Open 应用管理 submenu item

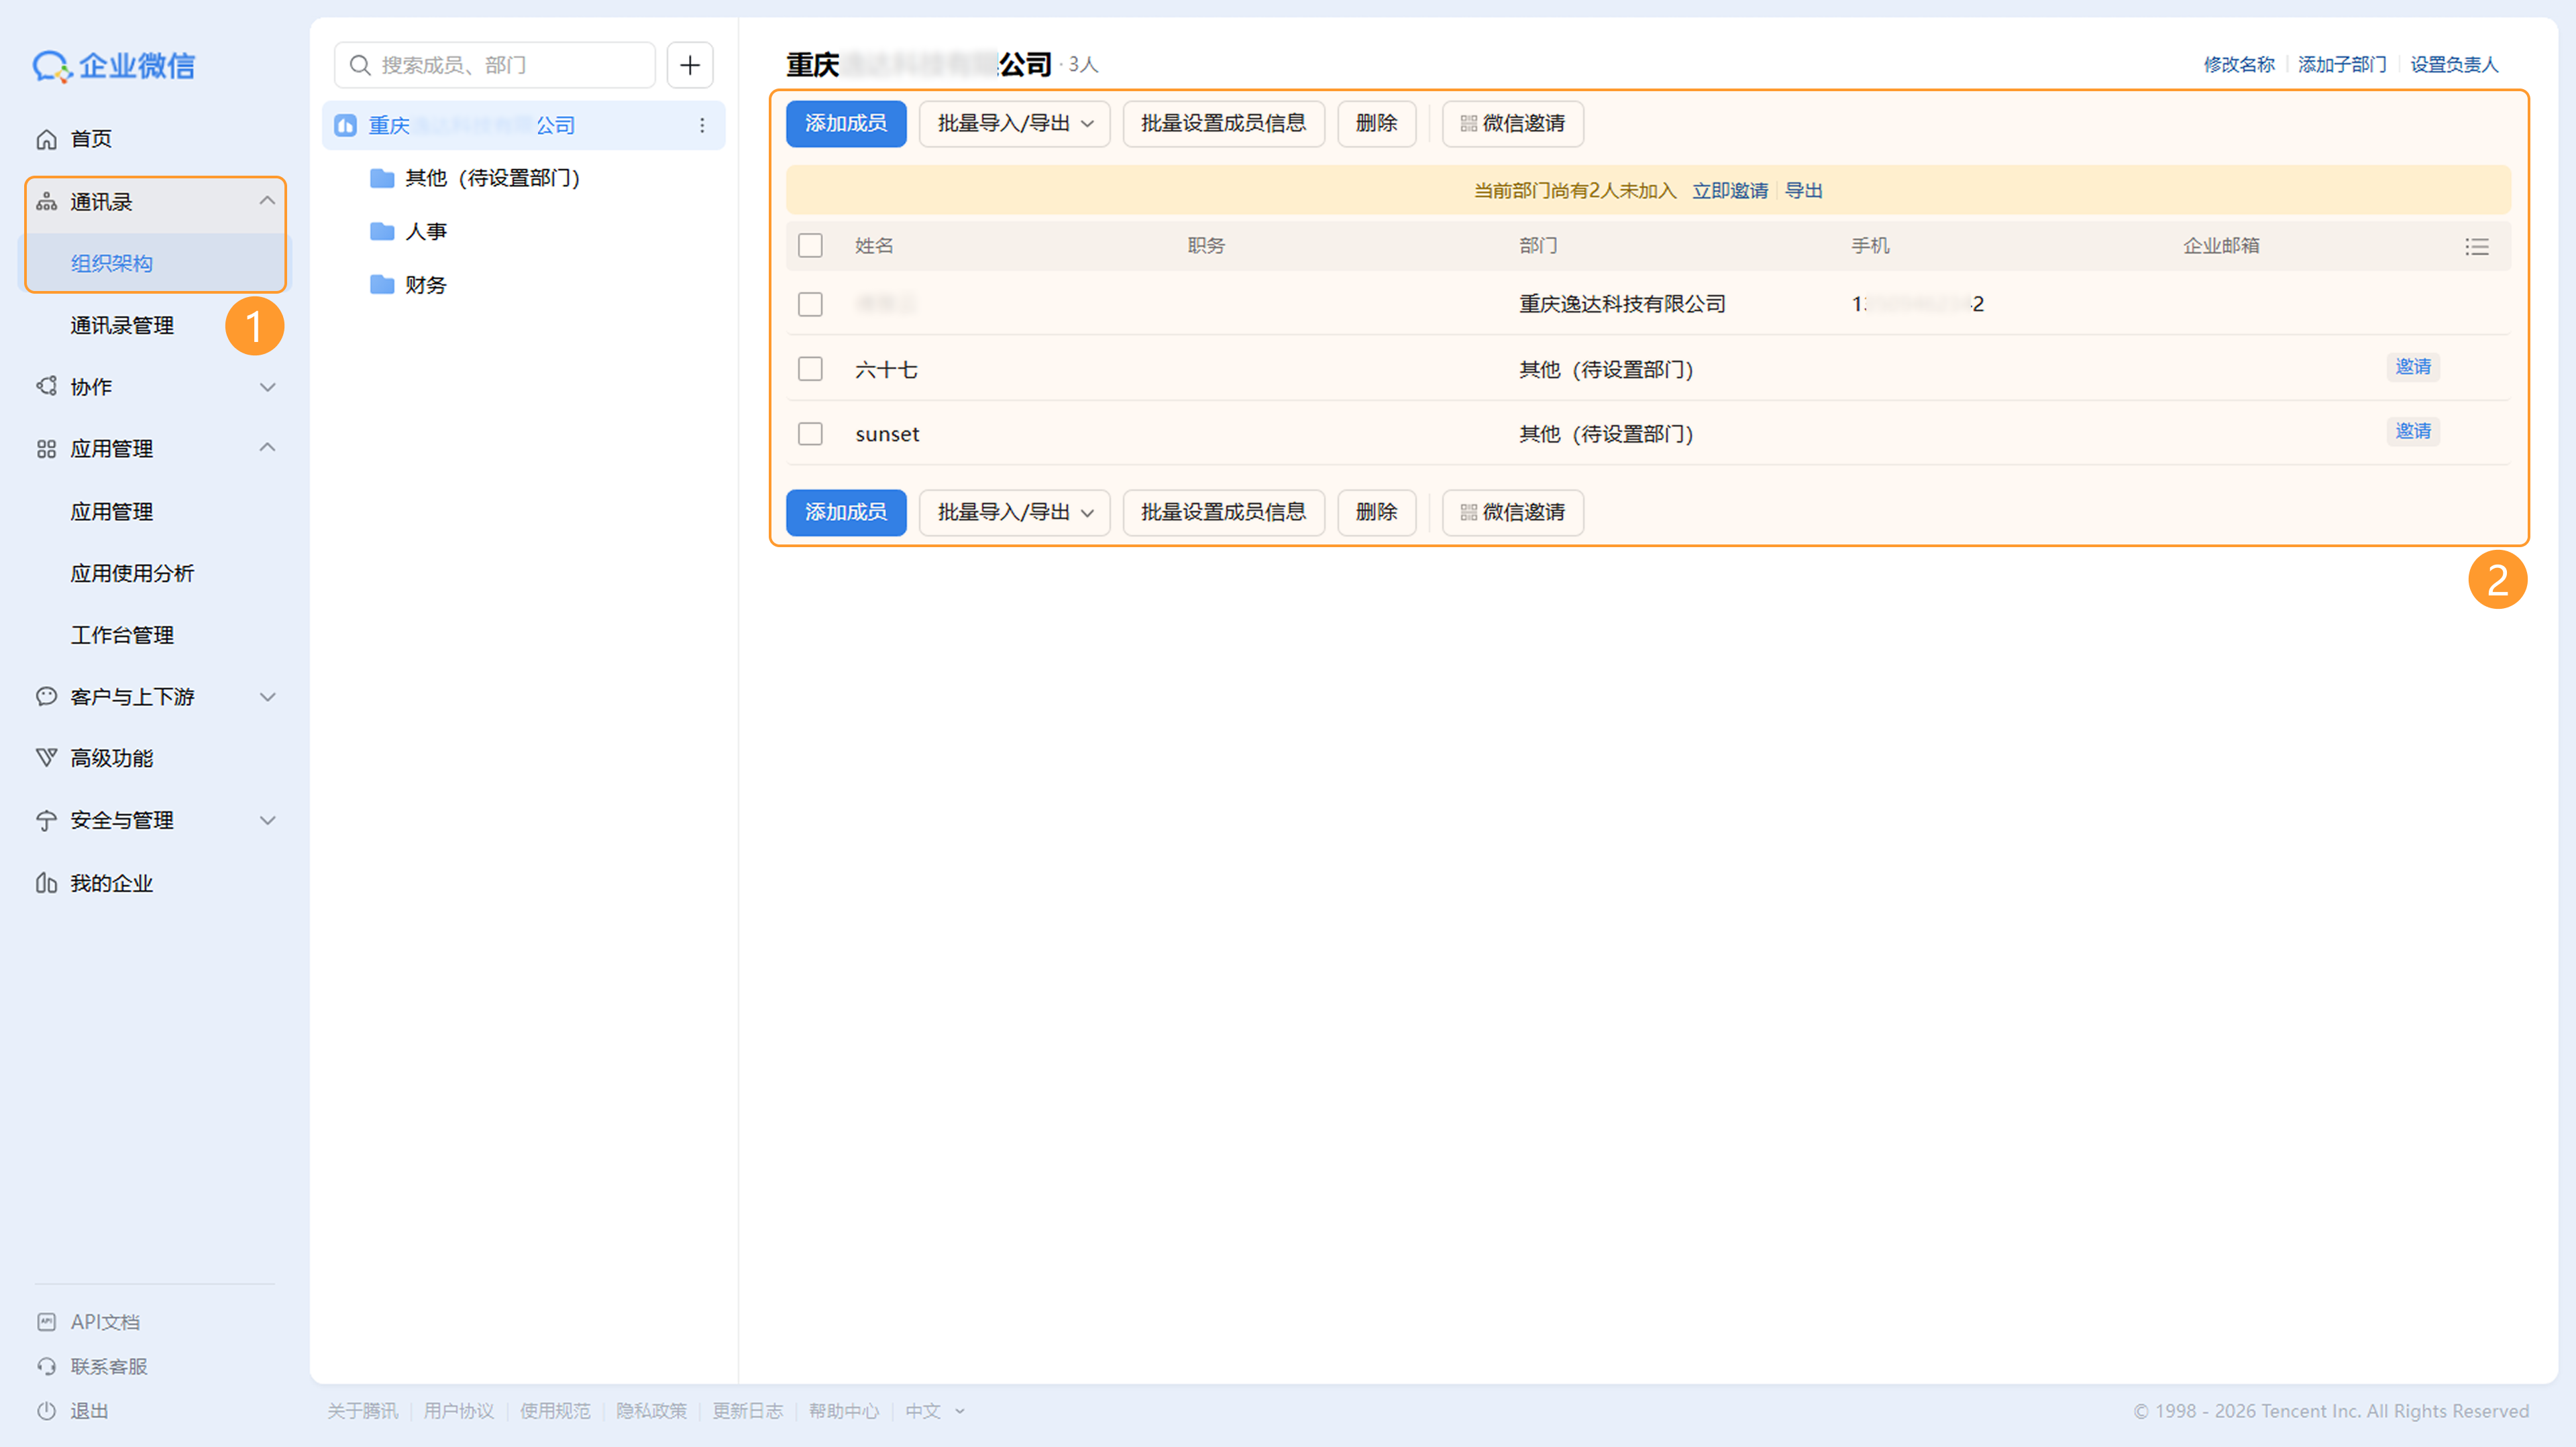coord(111,512)
